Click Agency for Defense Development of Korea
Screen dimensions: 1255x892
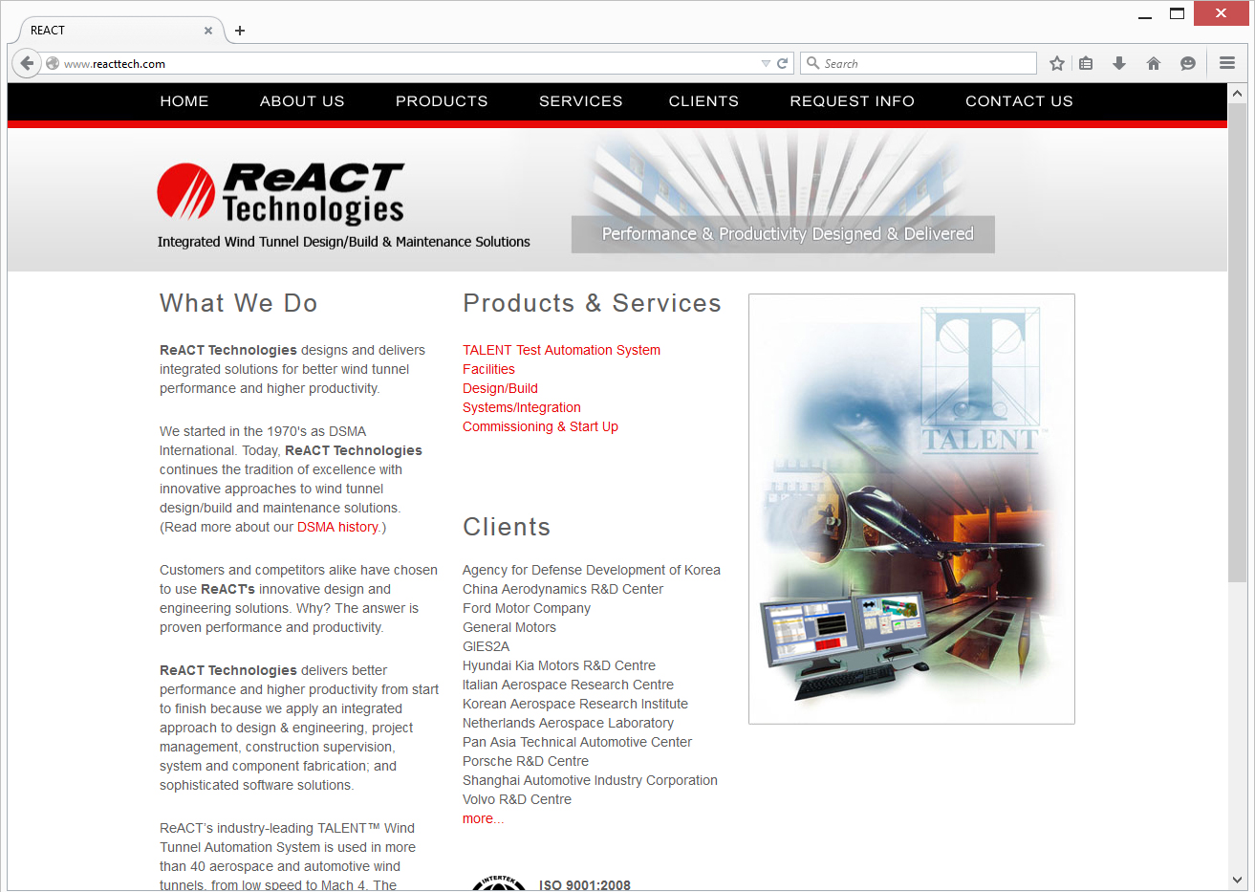(592, 570)
